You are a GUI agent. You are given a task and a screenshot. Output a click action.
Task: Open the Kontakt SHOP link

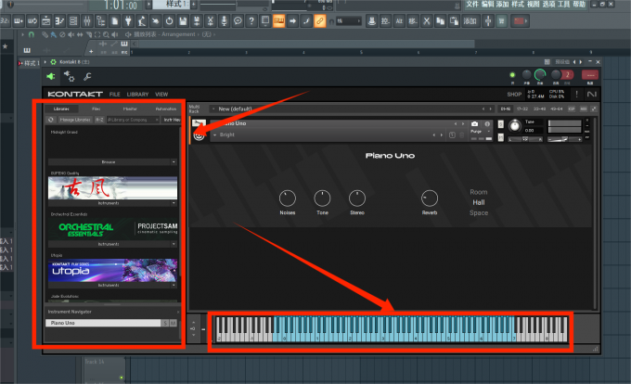click(514, 94)
